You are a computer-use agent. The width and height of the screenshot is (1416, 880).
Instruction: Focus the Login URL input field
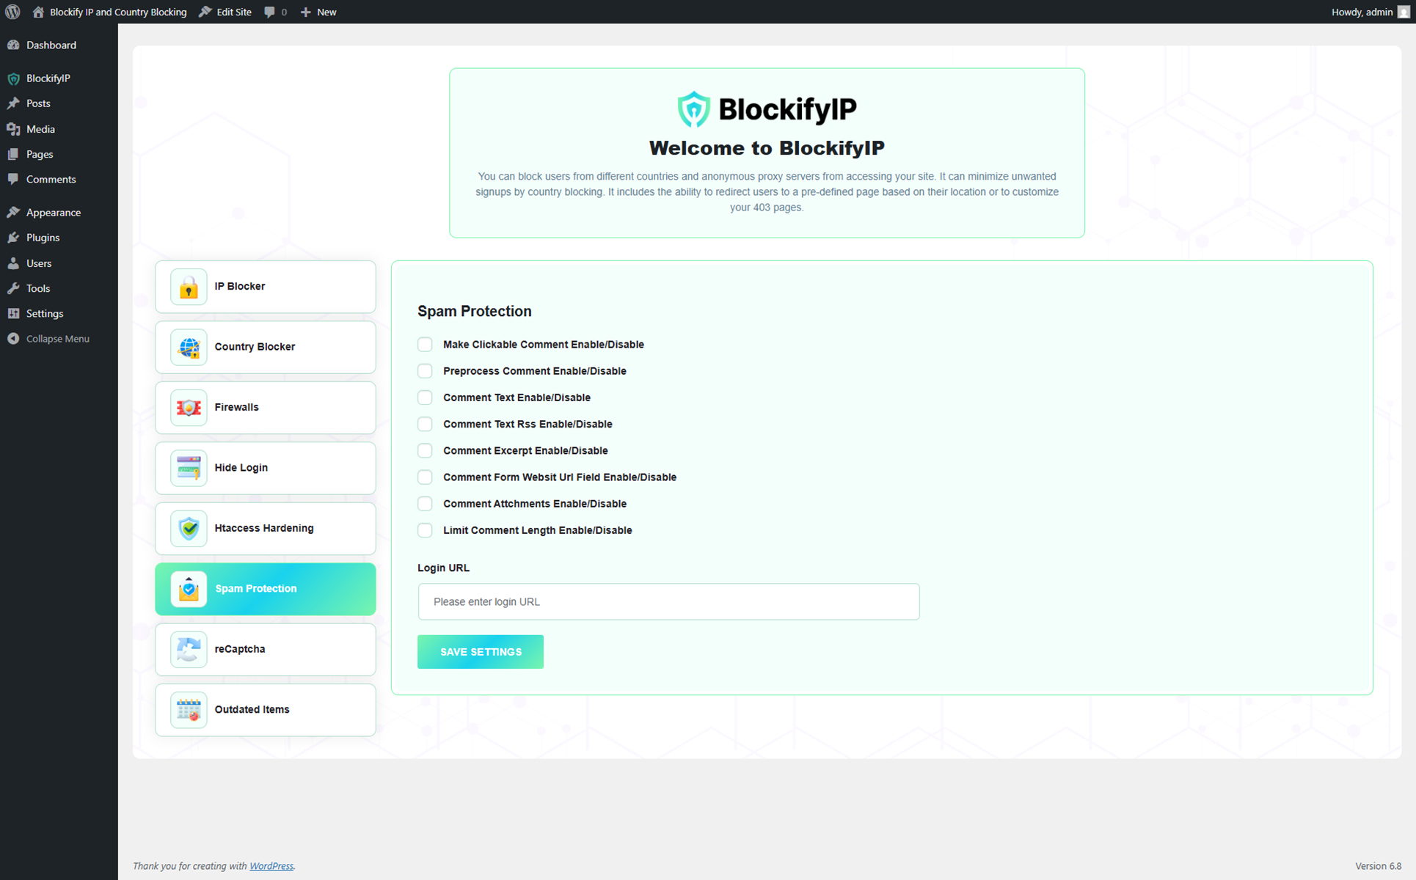tap(668, 602)
